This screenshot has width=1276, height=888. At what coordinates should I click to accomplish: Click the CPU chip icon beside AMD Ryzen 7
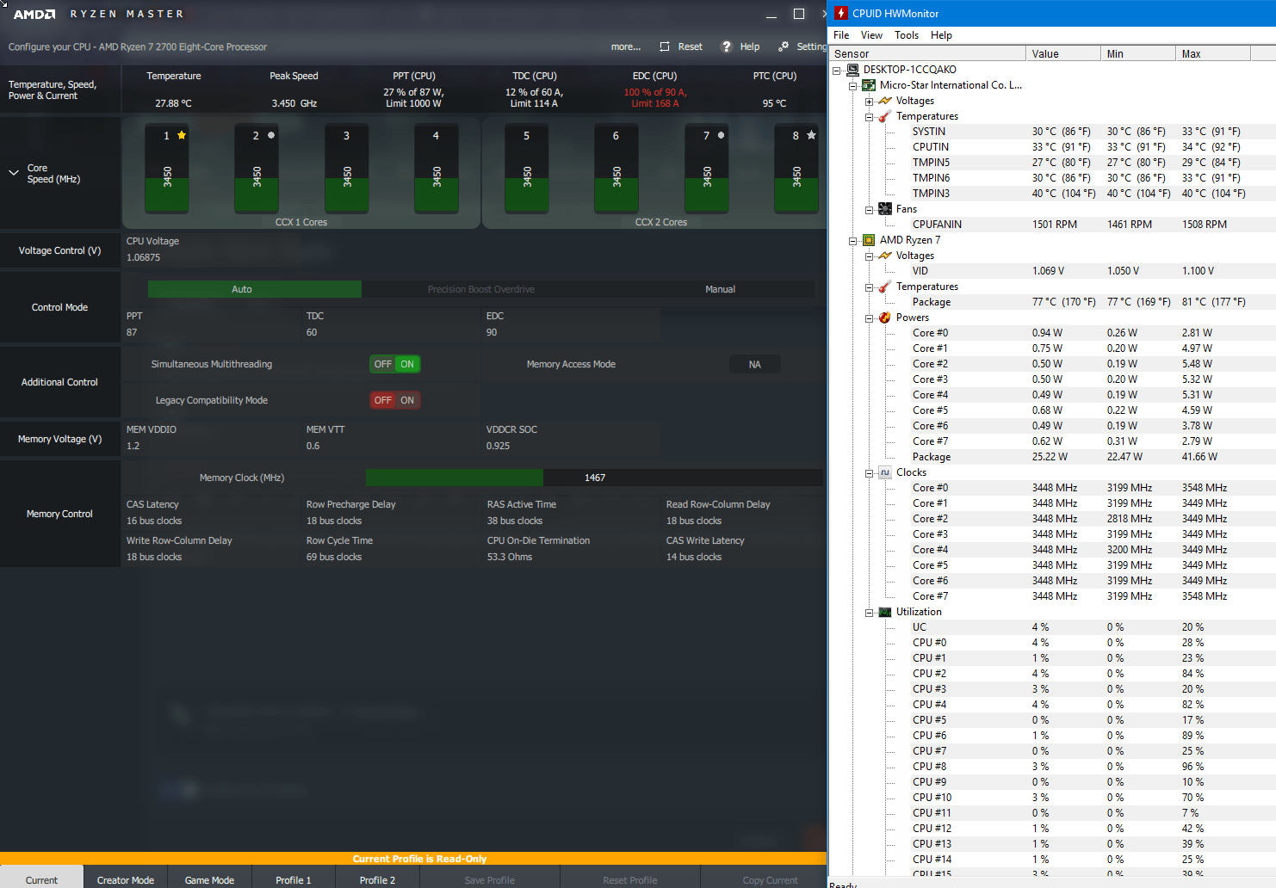[869, 240]
